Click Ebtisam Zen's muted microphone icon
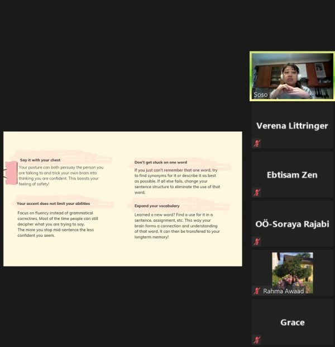The height and width of the screenshot is (347, 335). pos(257,193)
